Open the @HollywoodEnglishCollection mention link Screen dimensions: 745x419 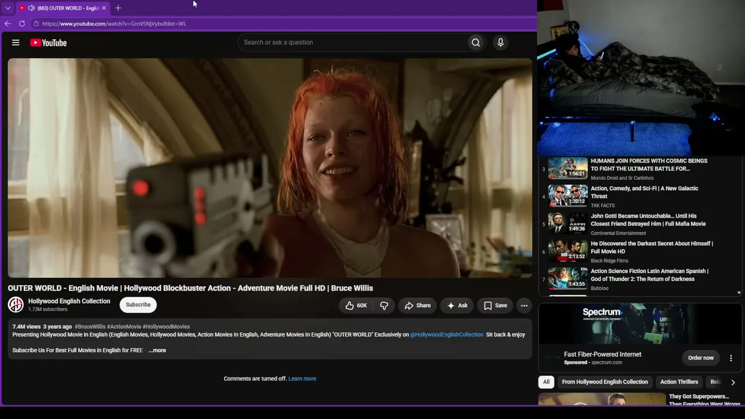click(x=446, y=335)
